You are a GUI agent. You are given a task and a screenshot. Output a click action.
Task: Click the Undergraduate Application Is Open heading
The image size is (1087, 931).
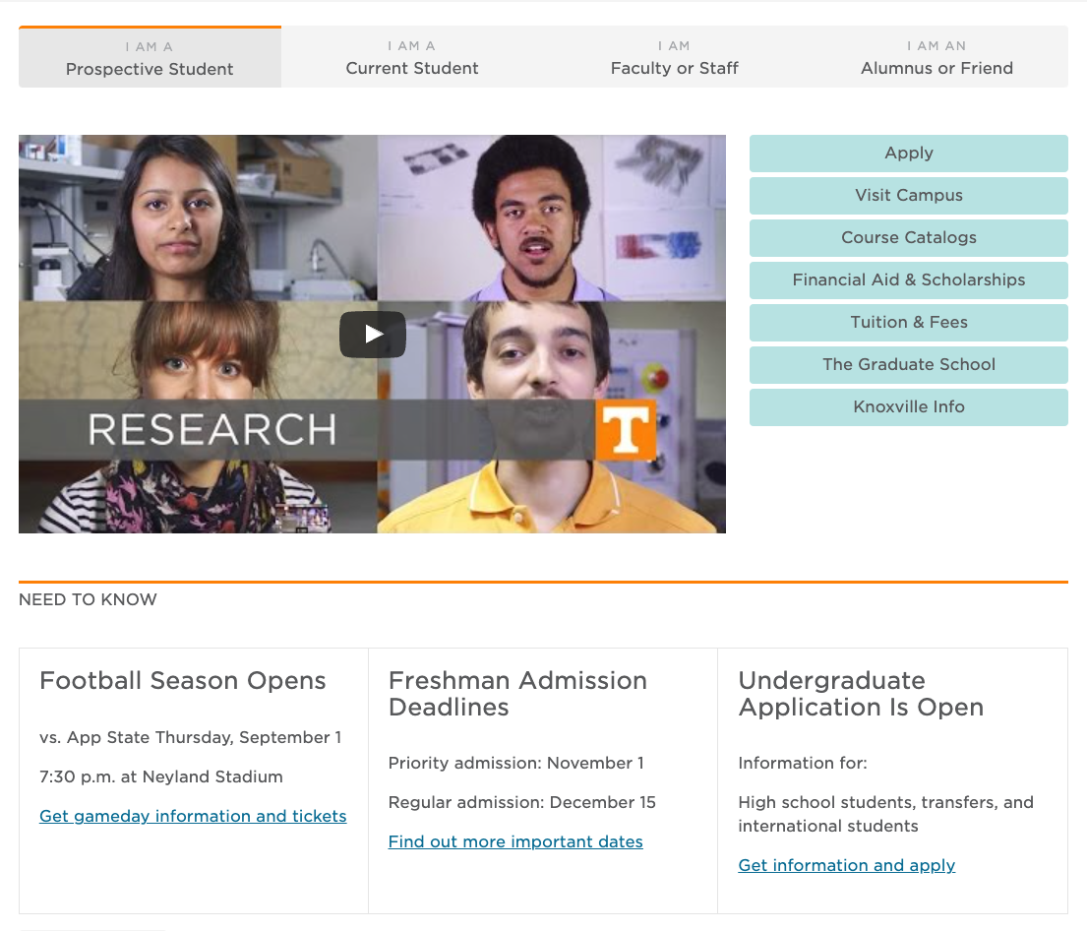click(x=861, y=694)
